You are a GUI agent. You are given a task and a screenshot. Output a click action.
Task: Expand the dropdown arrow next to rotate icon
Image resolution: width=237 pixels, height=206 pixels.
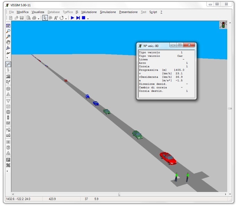point(66,18)
